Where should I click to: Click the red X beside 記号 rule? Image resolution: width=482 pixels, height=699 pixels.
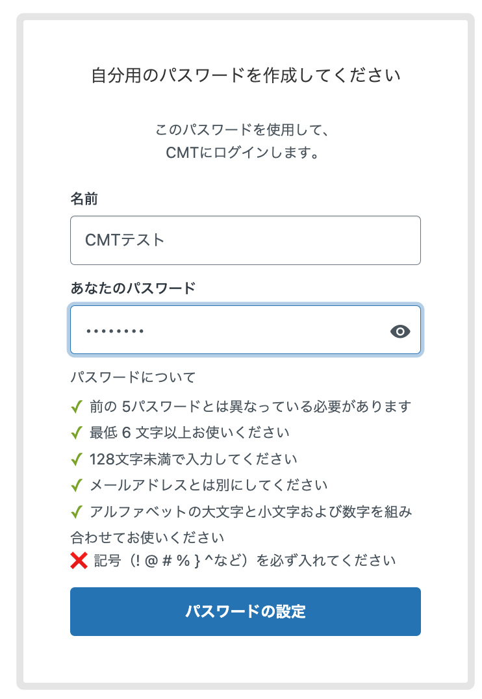pos(79,560)
